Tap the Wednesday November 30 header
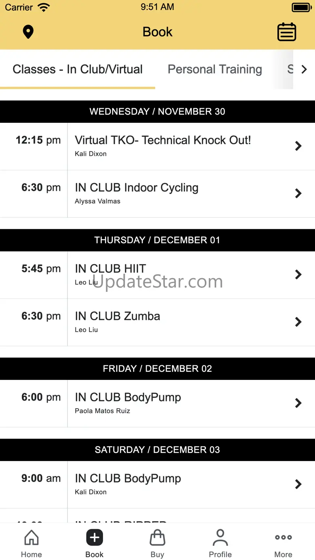 point(157,111)
